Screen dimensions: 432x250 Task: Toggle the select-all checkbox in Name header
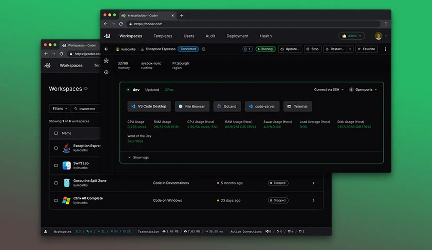[56, 133]
